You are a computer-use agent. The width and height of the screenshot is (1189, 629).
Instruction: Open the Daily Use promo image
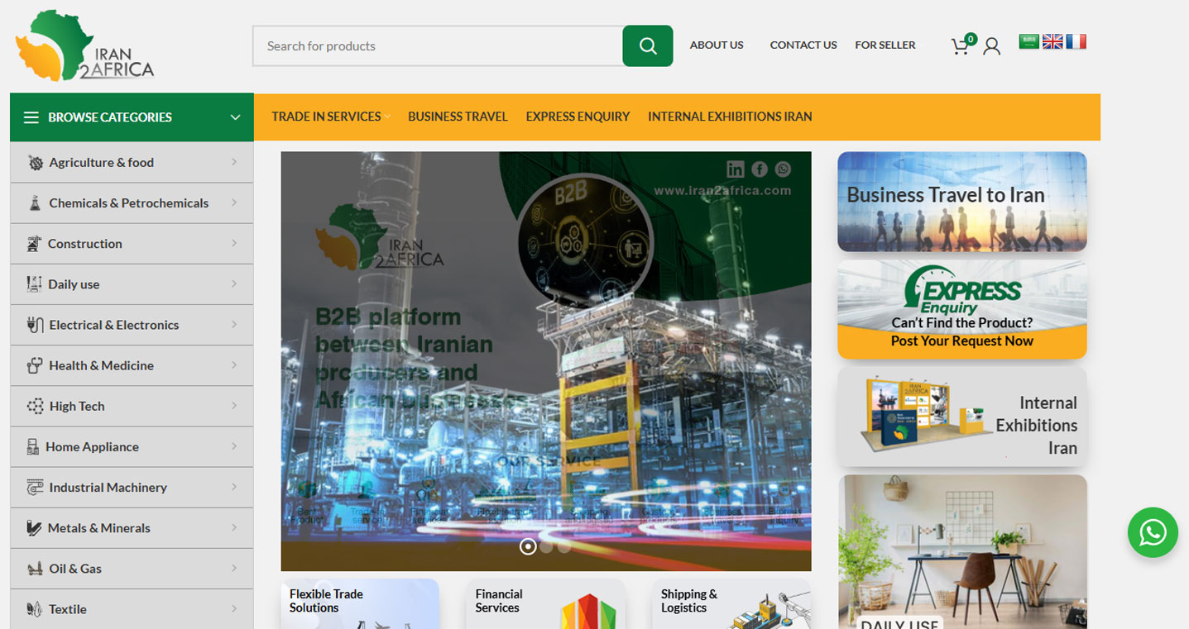click(962, 552)
